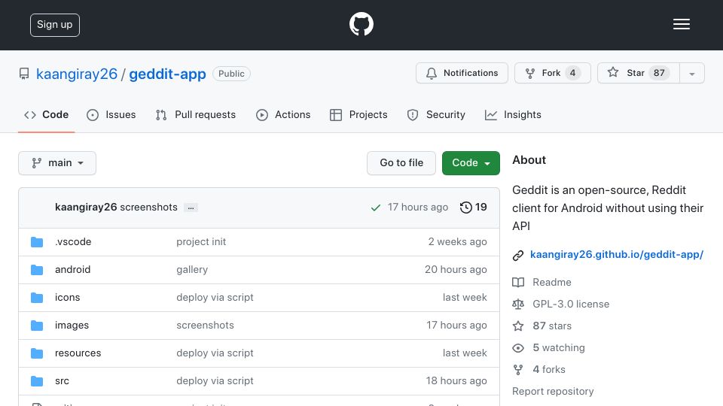Click kaangiray26 commit author name
The height and width of the screenshot is (406, 723).
tap(86, 208)
